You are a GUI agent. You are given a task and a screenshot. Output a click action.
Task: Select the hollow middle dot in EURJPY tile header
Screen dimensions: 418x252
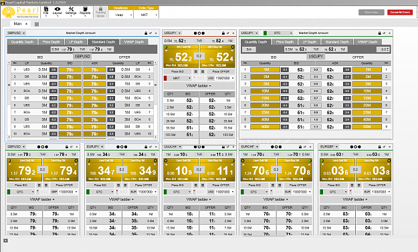click(x=122, y=147)
